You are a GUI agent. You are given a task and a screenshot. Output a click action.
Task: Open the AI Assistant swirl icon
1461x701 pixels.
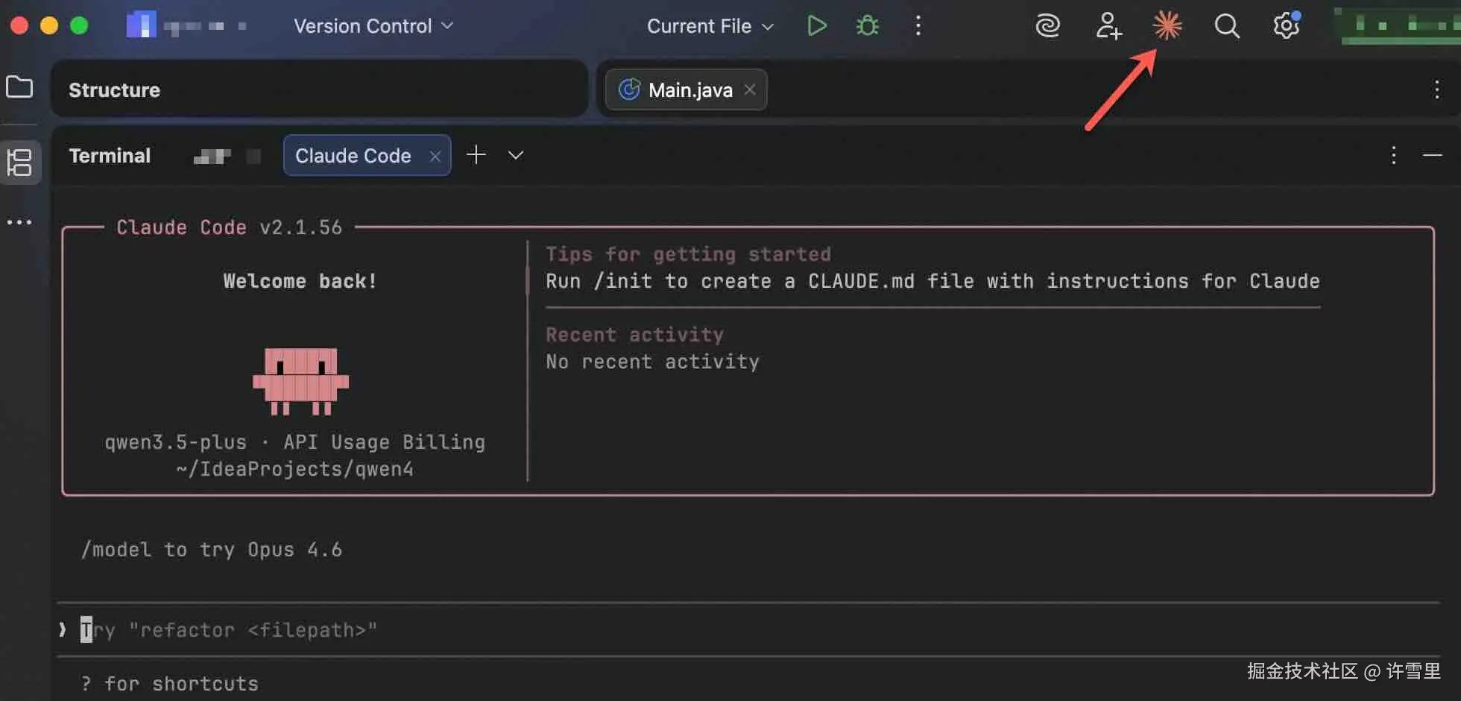point(1048,26)
